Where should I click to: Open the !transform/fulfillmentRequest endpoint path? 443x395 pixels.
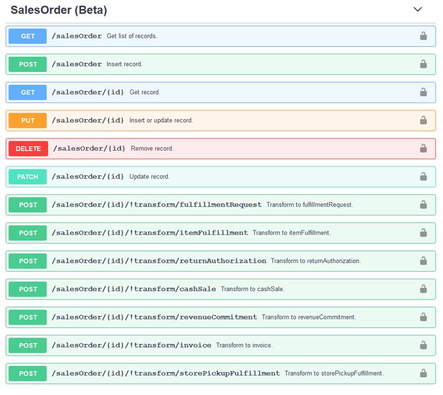(157, 204)
